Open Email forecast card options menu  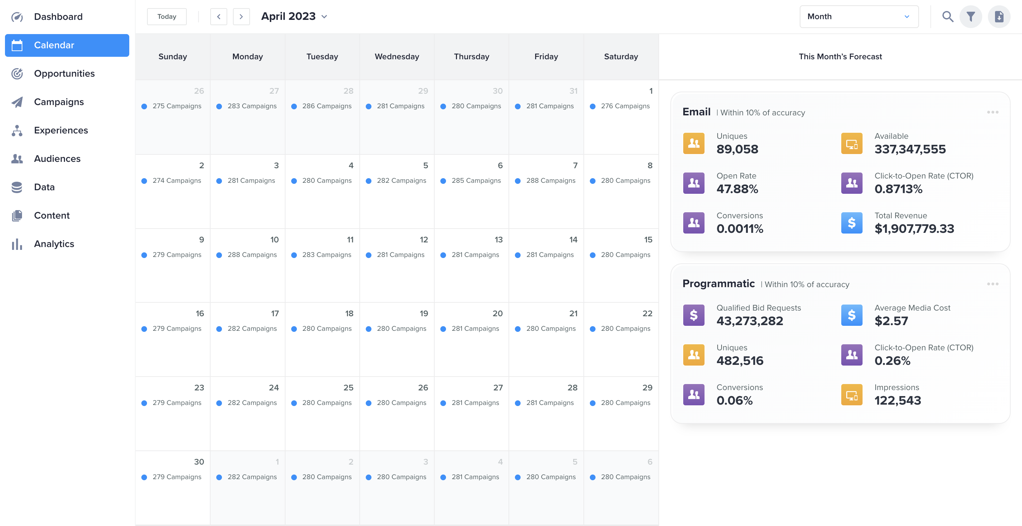tap(992, 112)
